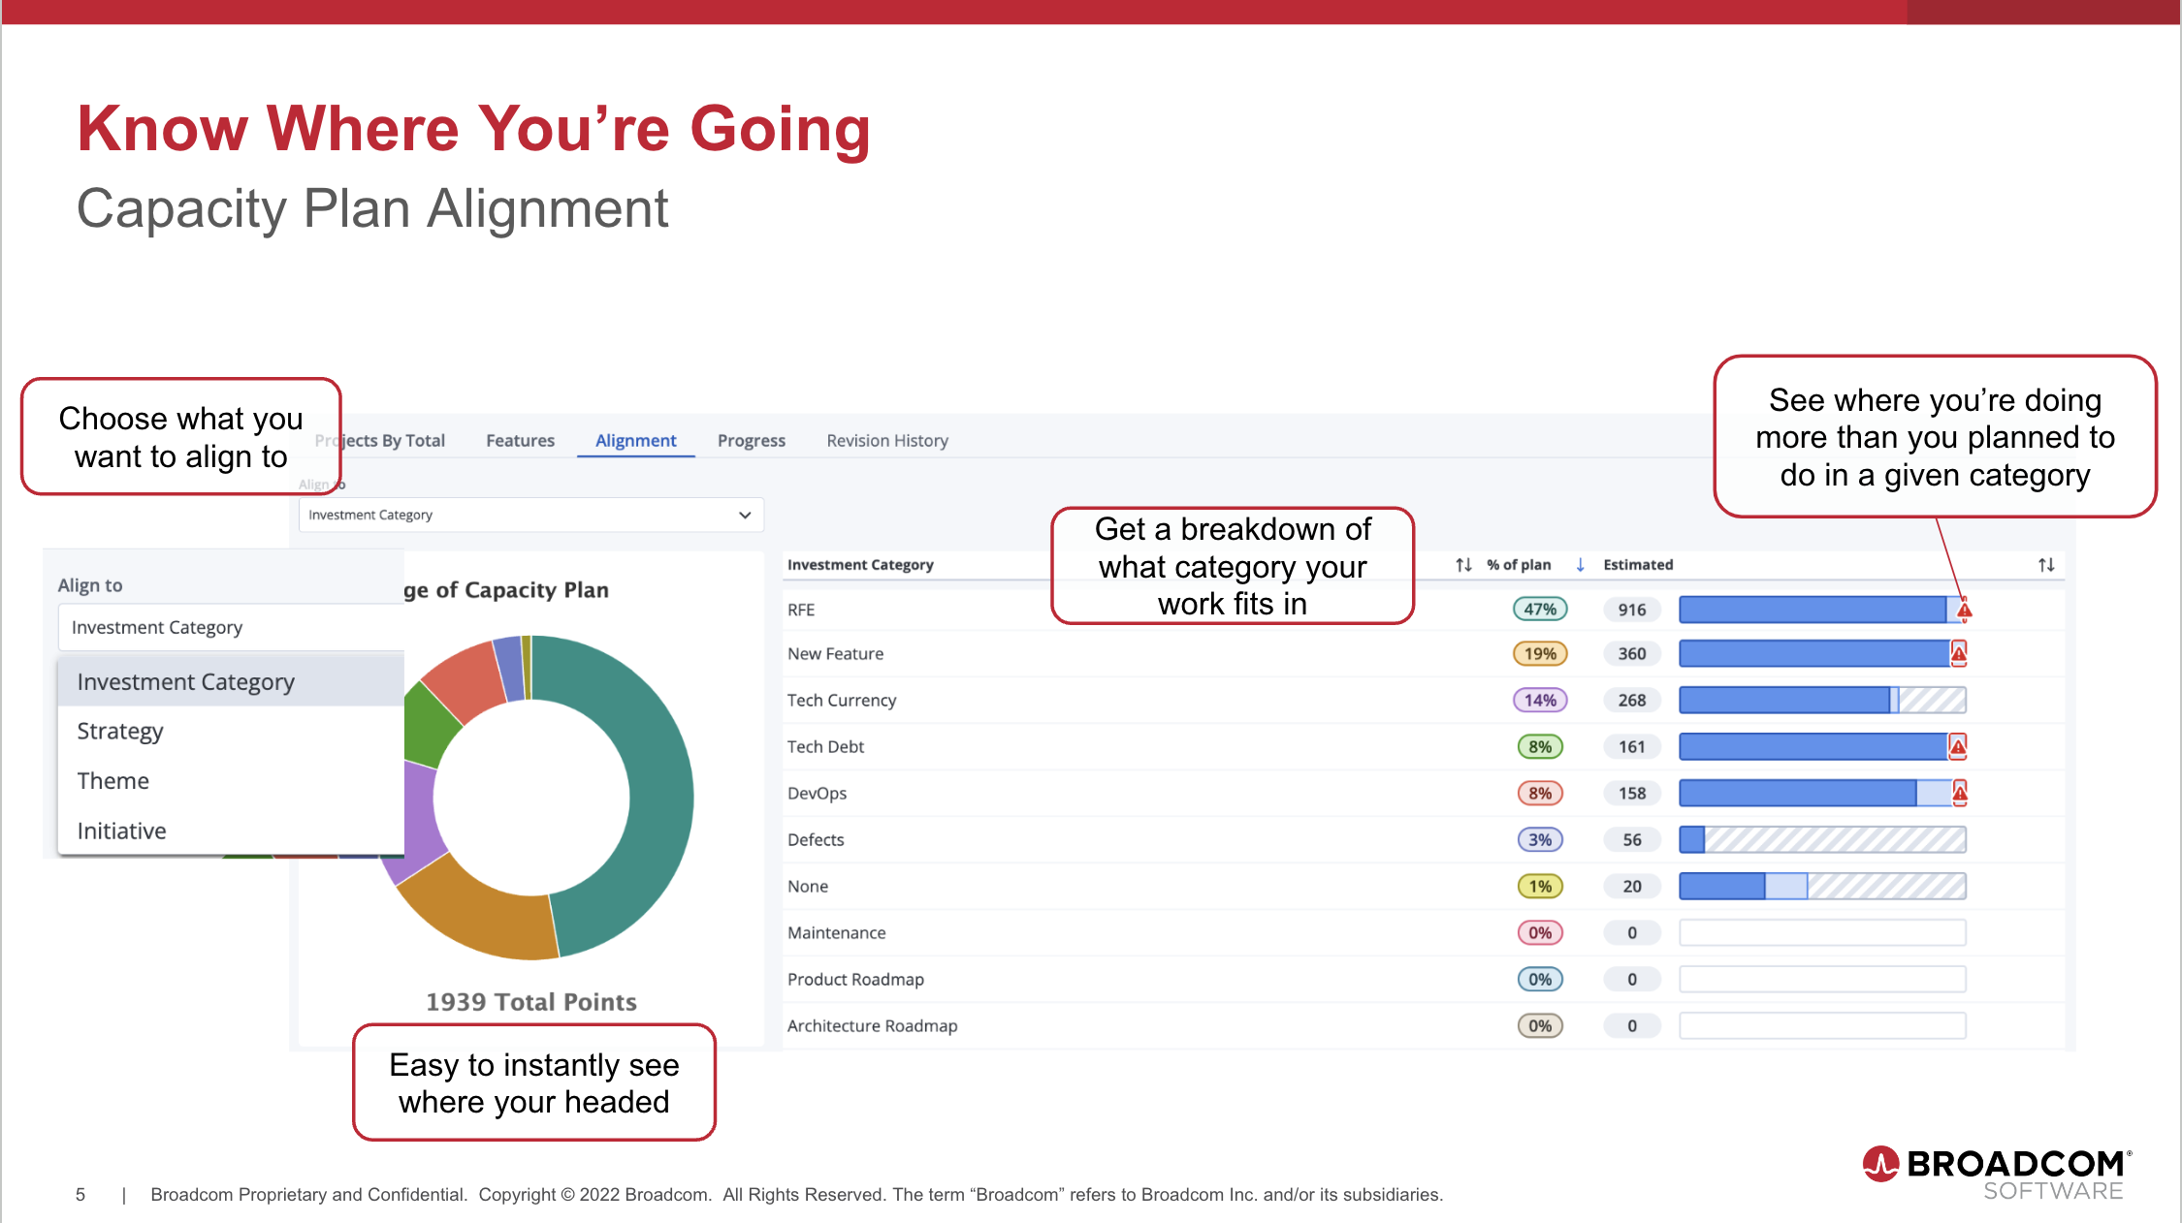
Task: Click the 161 estimated value
Action: 1632,746
